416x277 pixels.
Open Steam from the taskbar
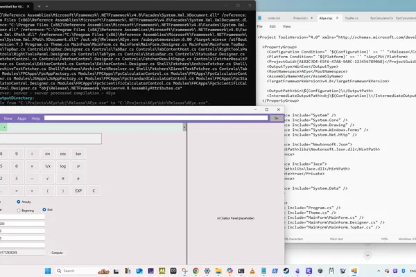point(286,271)
